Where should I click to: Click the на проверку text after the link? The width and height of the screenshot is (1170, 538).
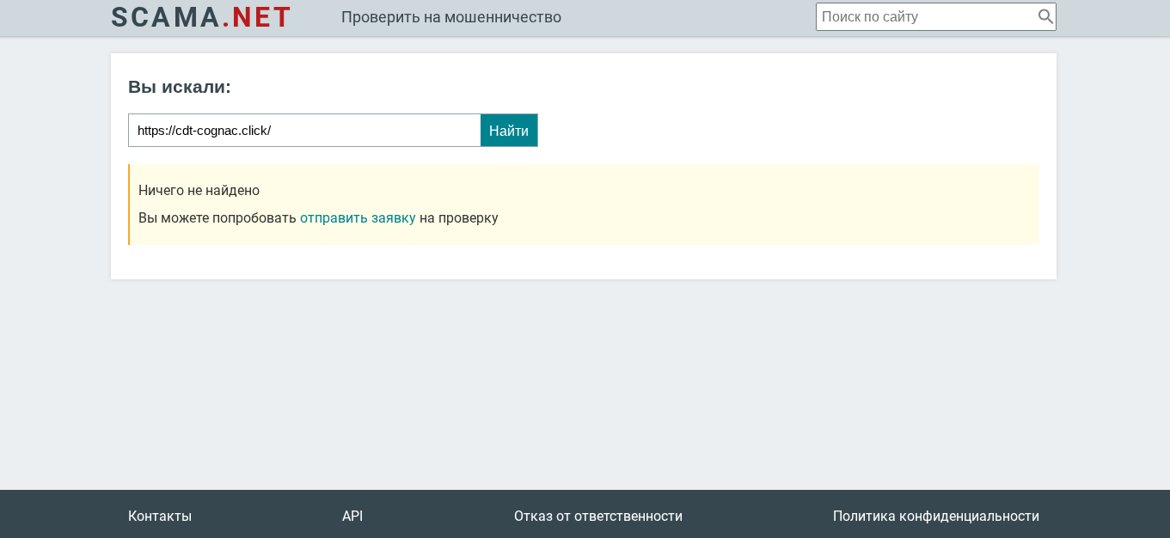pyautogui.click(x=459, y=217)
